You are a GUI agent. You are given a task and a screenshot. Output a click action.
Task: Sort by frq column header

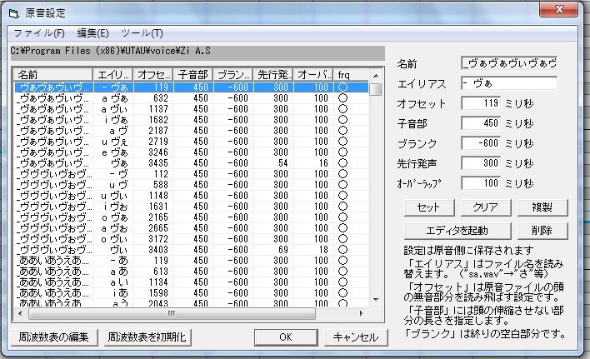[351, 74]
